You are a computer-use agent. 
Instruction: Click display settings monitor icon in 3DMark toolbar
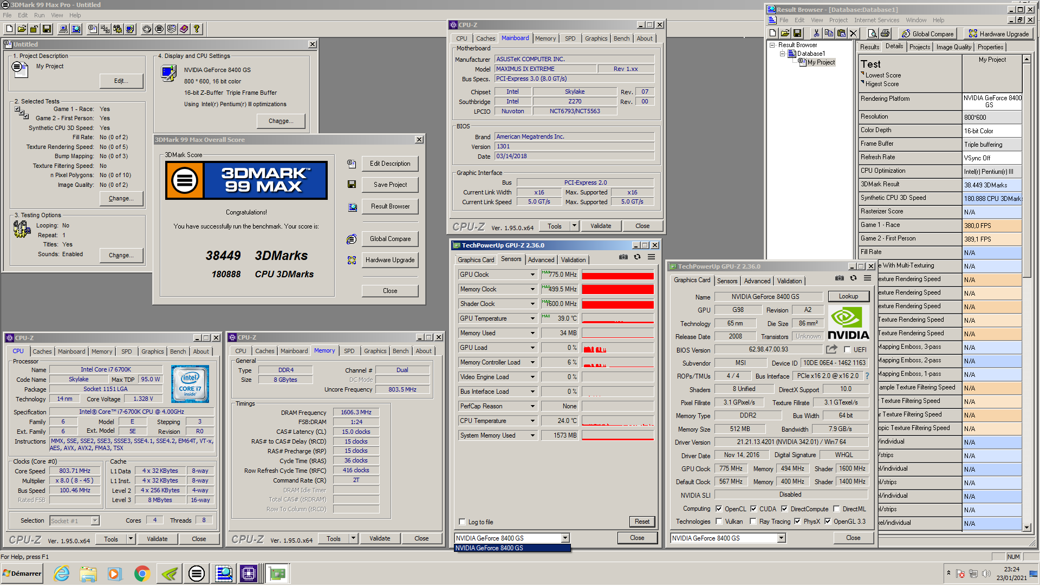130,29
